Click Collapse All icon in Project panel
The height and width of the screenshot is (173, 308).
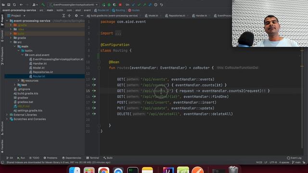click(x=69, y=16)
